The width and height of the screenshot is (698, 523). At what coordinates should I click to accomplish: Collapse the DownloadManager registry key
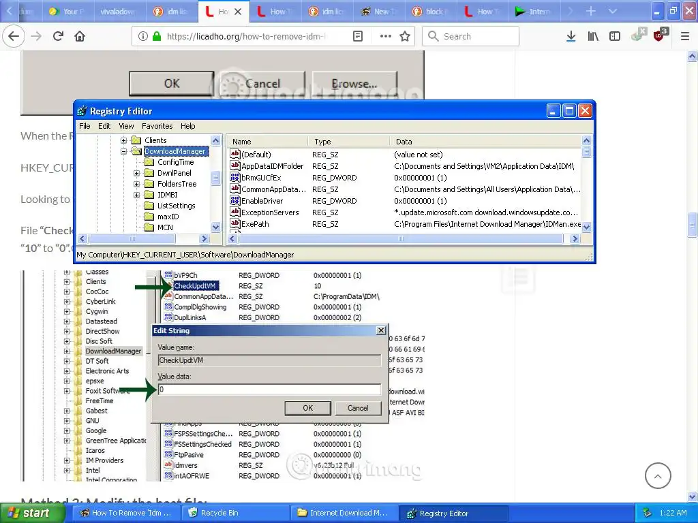coord(124,151)
